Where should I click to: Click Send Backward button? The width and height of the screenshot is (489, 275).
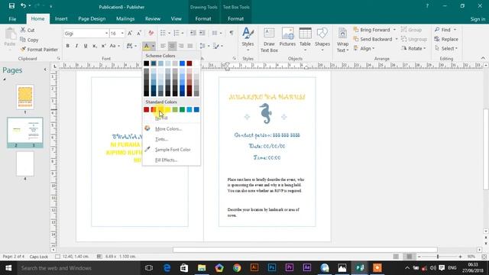373,39
